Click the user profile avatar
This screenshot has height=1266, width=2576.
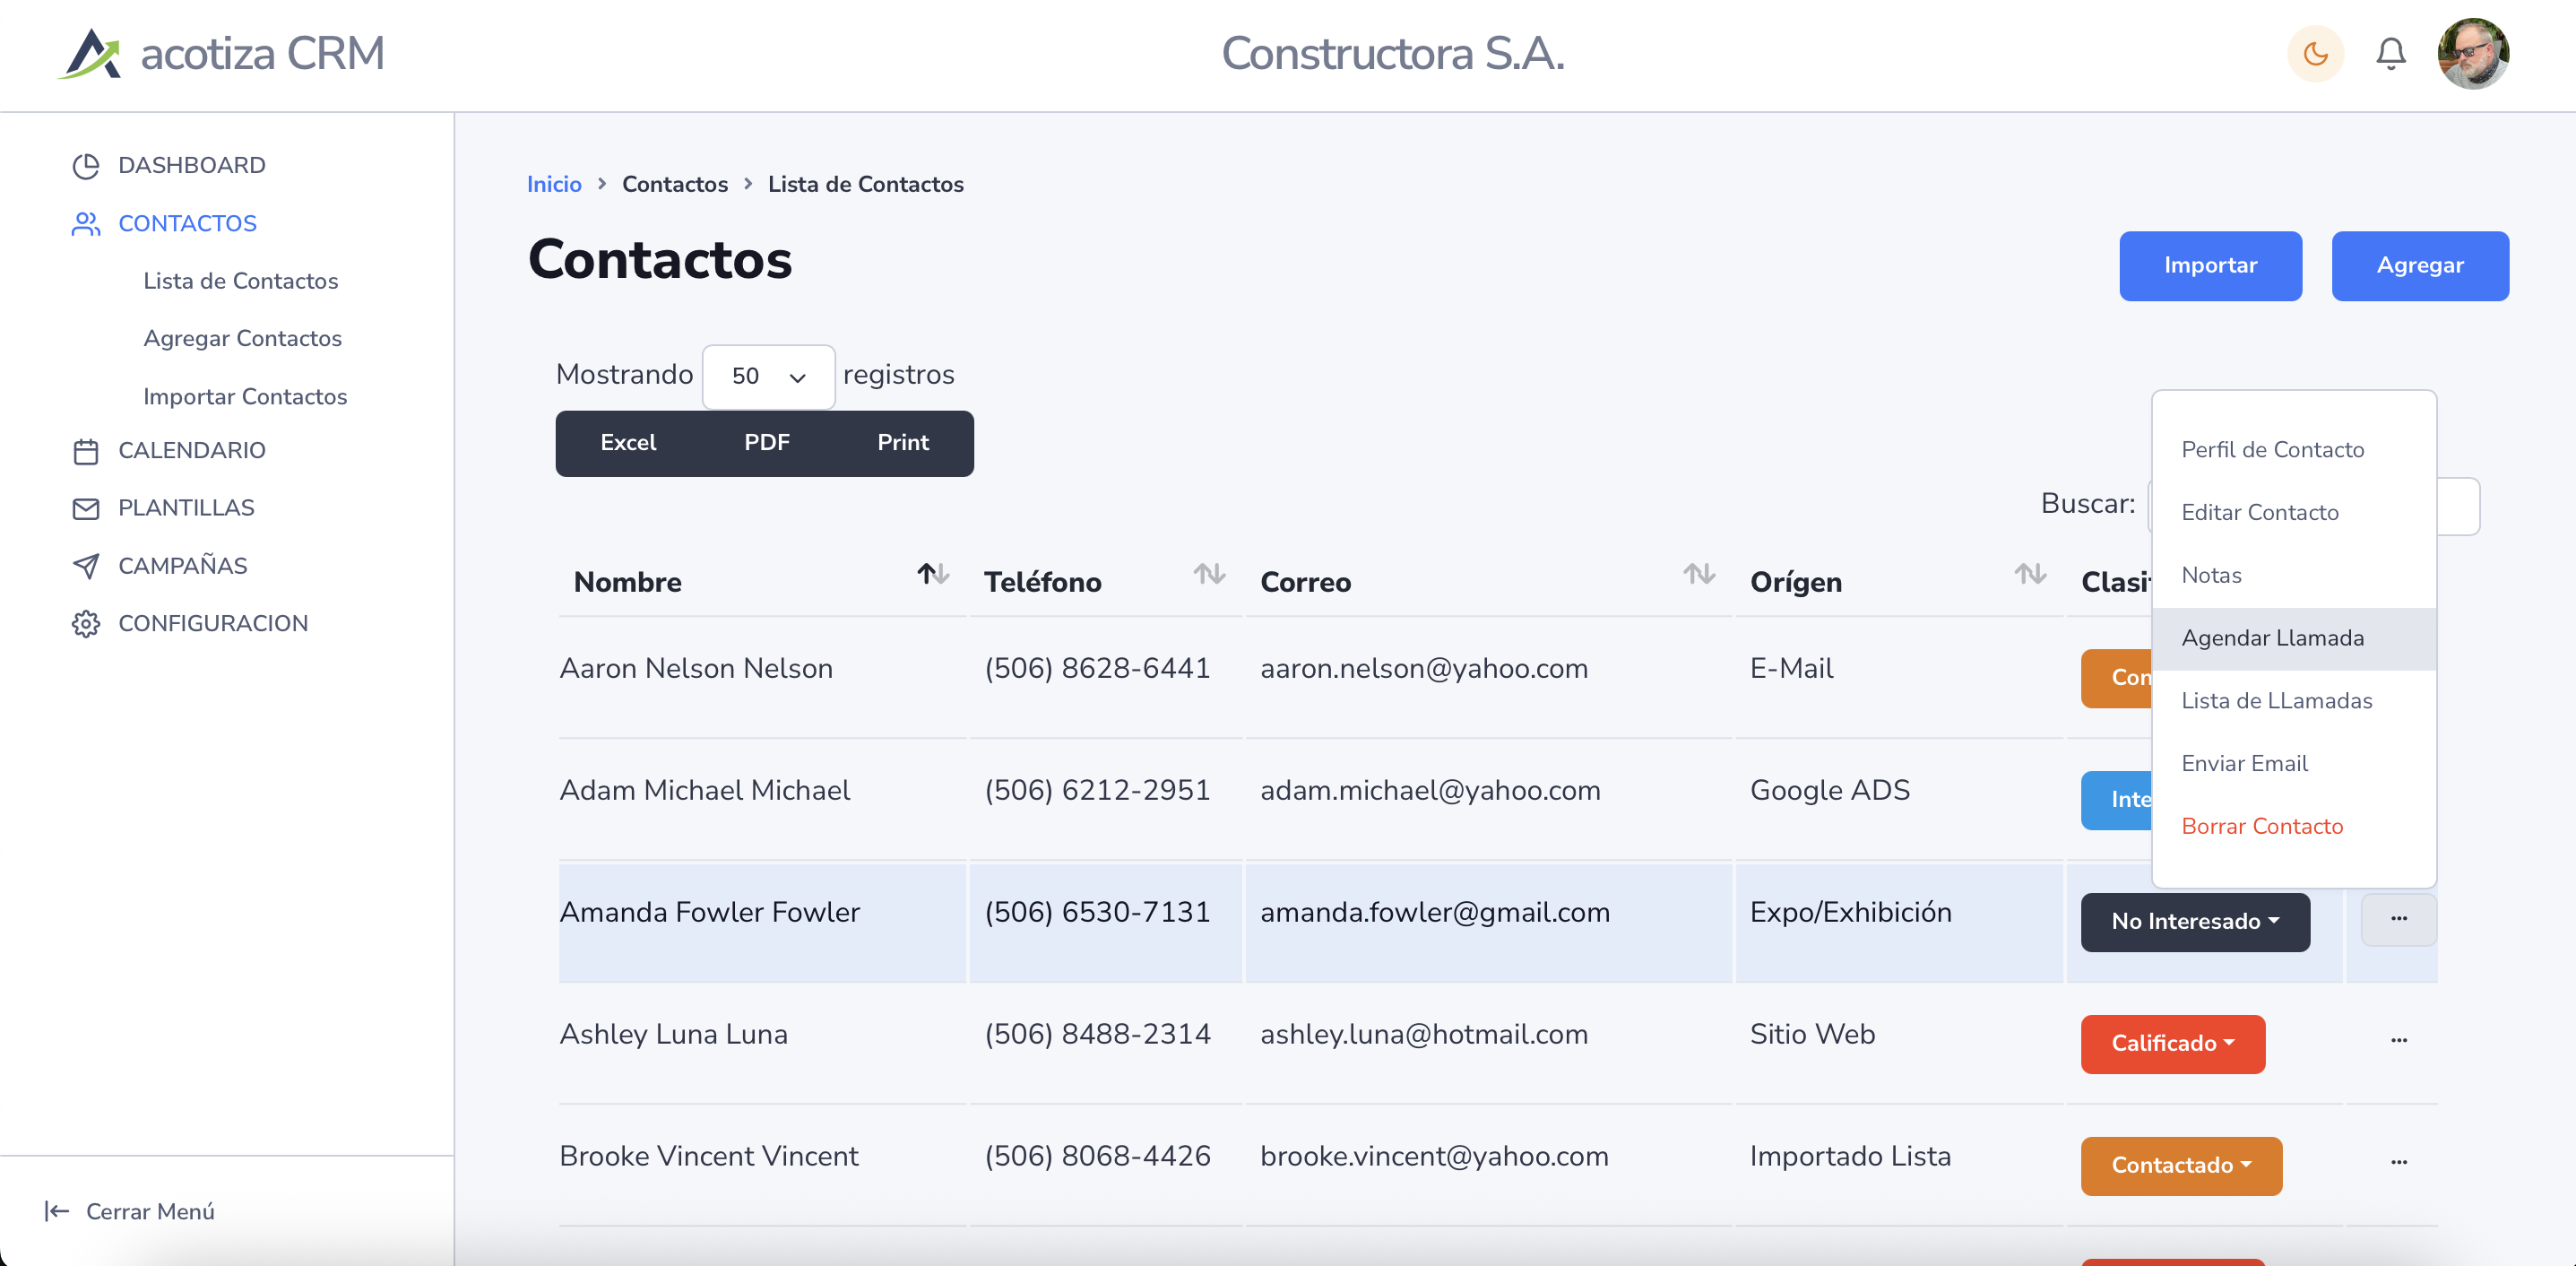click(2472, 54)
